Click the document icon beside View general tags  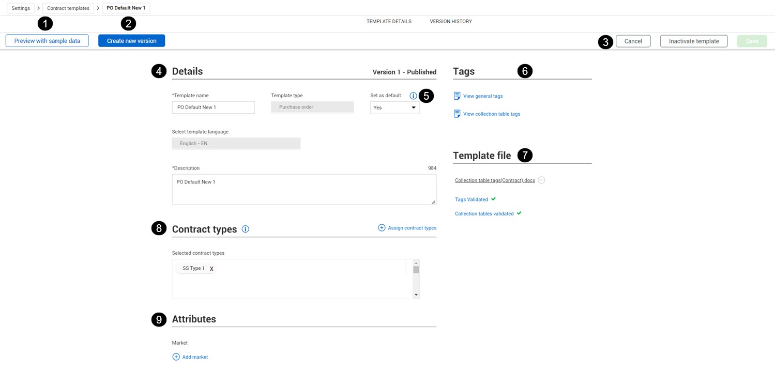click(x=457, y=96)
